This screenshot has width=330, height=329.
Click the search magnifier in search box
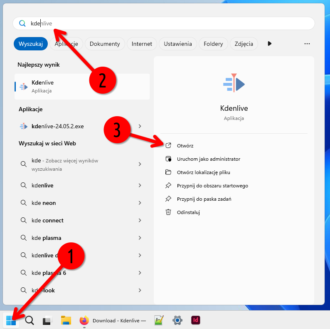click(x=22, y=23)
